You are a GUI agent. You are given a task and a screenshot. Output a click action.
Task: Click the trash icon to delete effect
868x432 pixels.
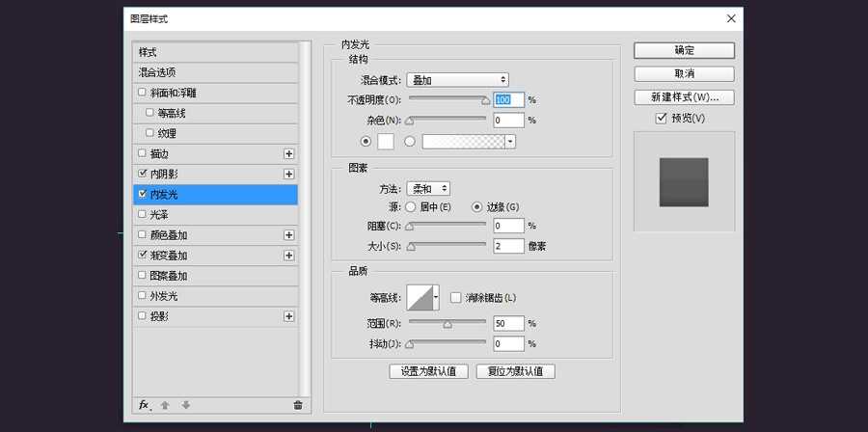[x=297, y=405]
